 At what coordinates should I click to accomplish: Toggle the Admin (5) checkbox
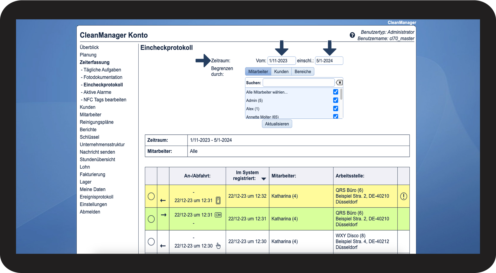335,100
